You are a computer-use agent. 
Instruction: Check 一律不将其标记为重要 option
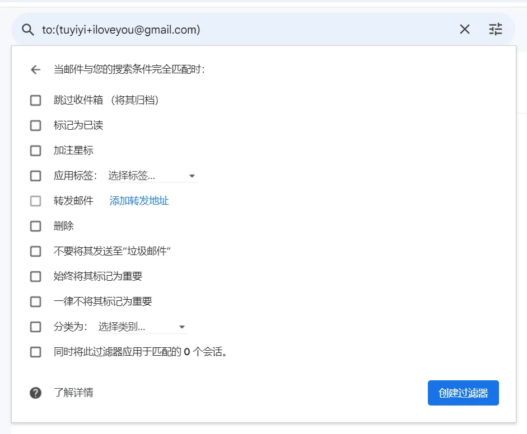36,301
